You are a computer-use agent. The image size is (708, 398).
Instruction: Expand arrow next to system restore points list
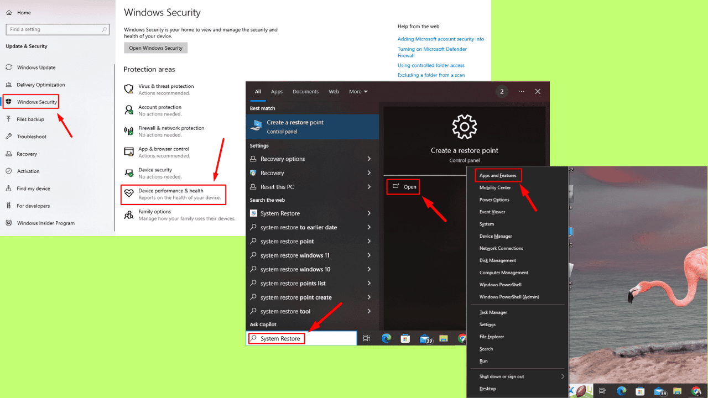[x=369, y=284]
